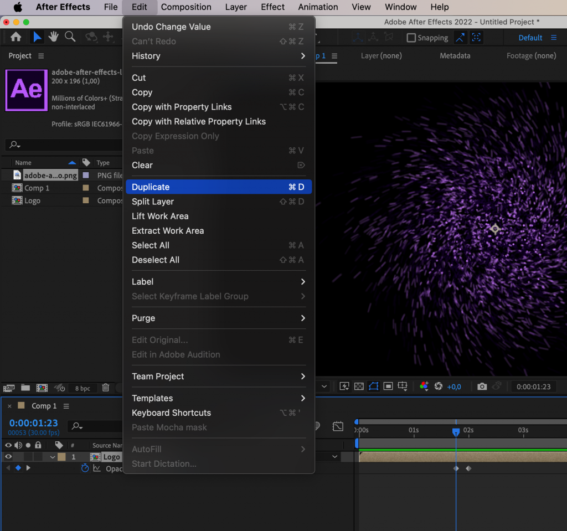567x531 pixels.
Task: Enable the Snapping checkbox
Action: (410, 38)
